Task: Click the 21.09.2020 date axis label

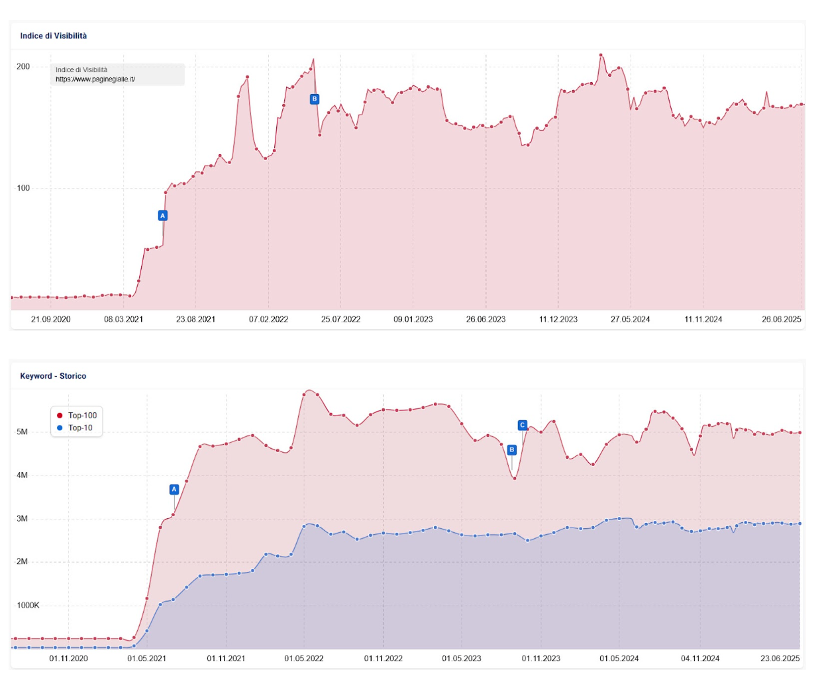Action: tap(51, 320)
